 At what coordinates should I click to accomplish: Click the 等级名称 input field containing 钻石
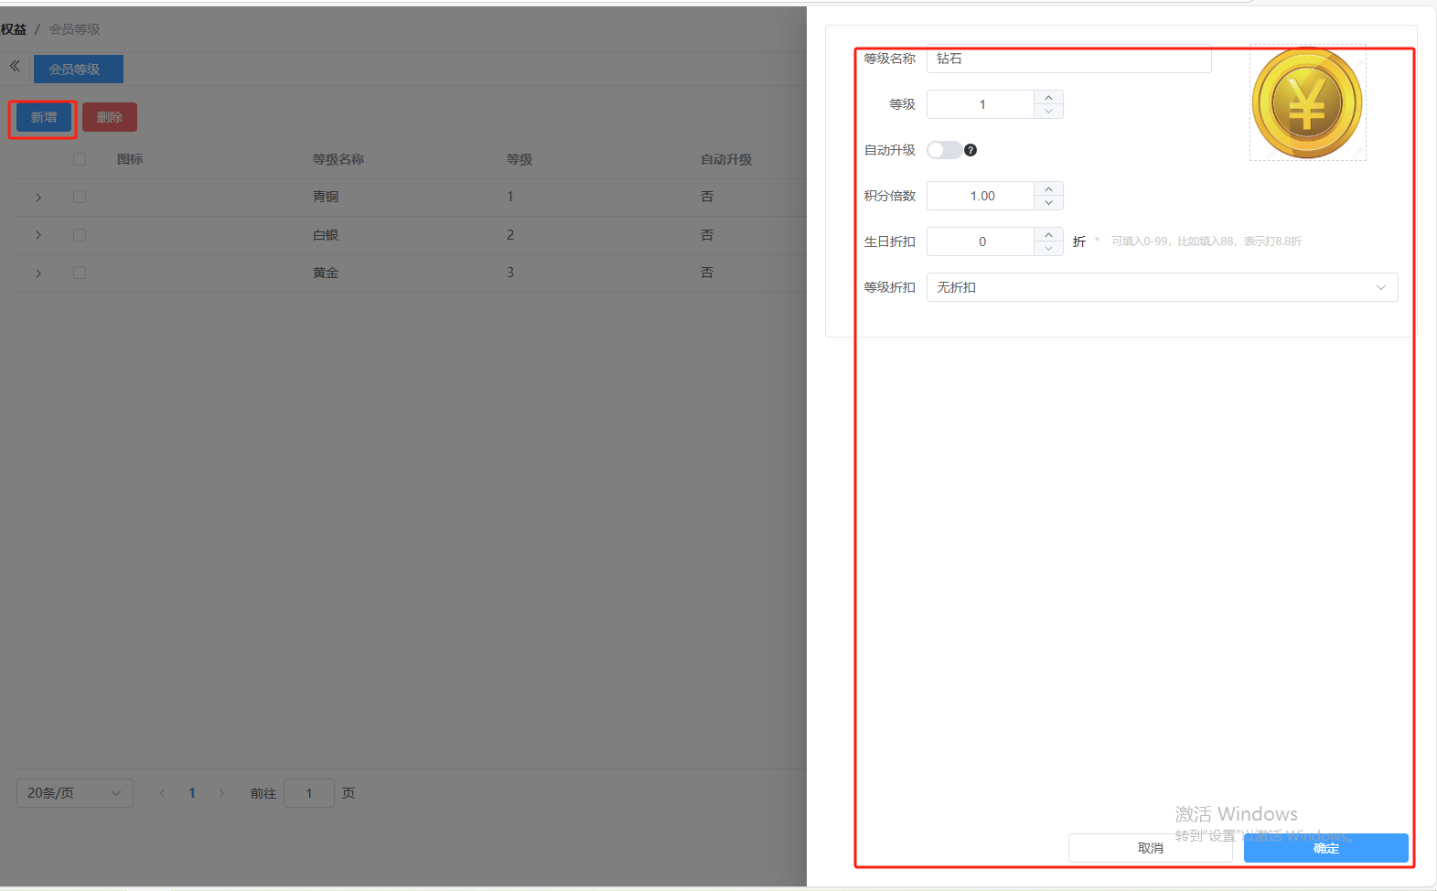1068,59
